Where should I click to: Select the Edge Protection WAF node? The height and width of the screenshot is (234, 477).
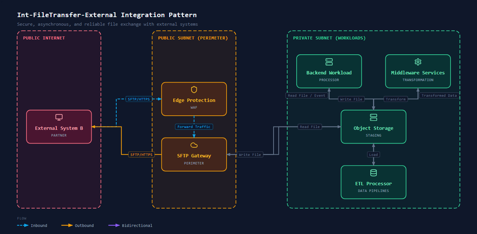coord(194,99)
